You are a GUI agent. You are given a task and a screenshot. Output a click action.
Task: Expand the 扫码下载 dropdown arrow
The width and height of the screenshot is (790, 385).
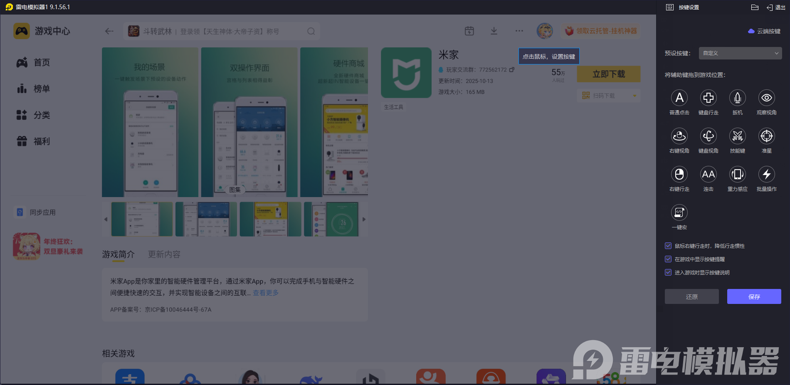tap(634, 96)
